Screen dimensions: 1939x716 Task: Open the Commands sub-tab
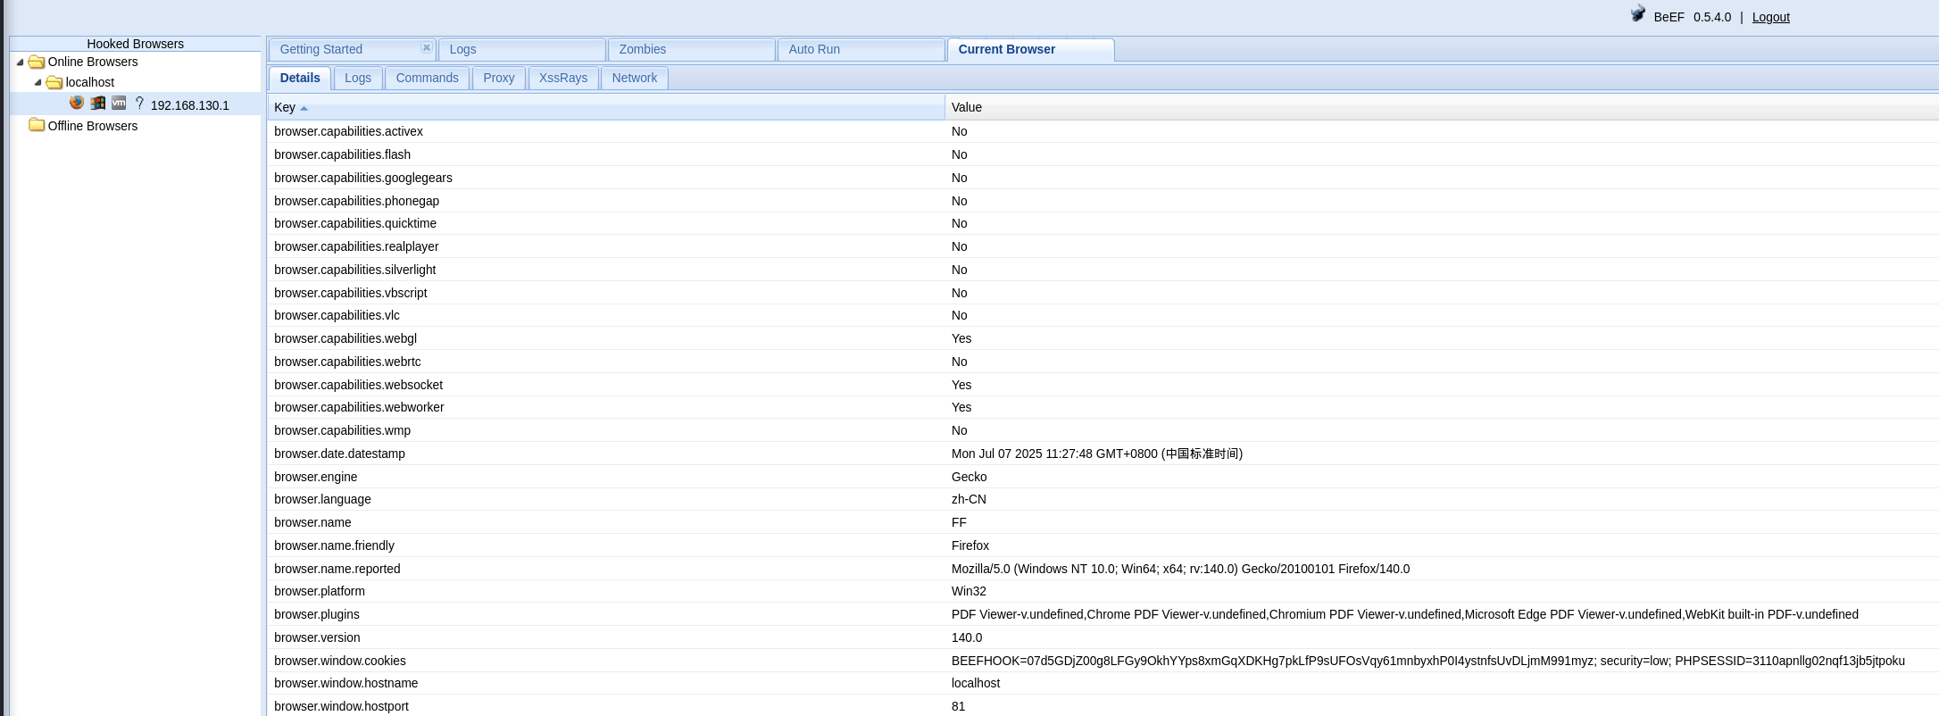point(428,78)
